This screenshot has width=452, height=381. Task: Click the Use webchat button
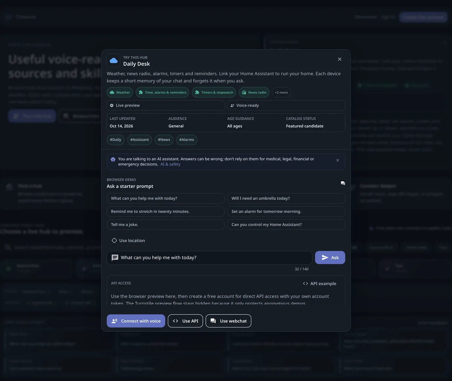[x=229, y=321]
